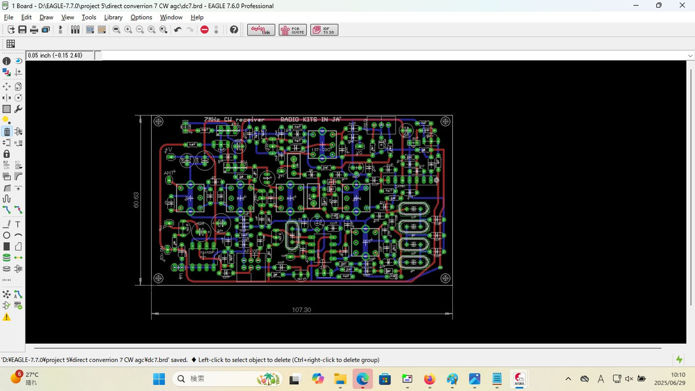
Task: Select the Rectangle tool
Action: [x=6, y=246]
